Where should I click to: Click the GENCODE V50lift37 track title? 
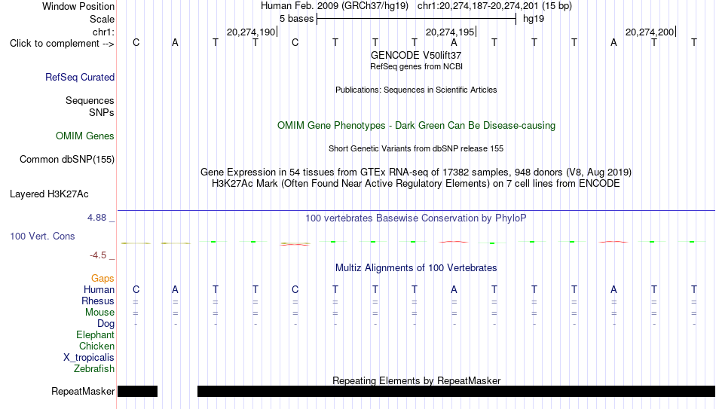click(416, 55)
